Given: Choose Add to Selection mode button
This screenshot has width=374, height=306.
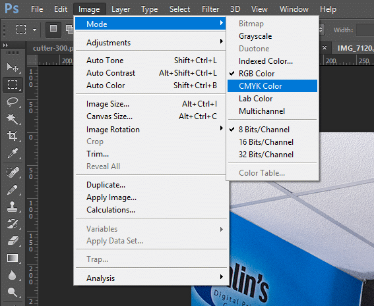Looking at the screenshot, I should click(x=69, y=30).
